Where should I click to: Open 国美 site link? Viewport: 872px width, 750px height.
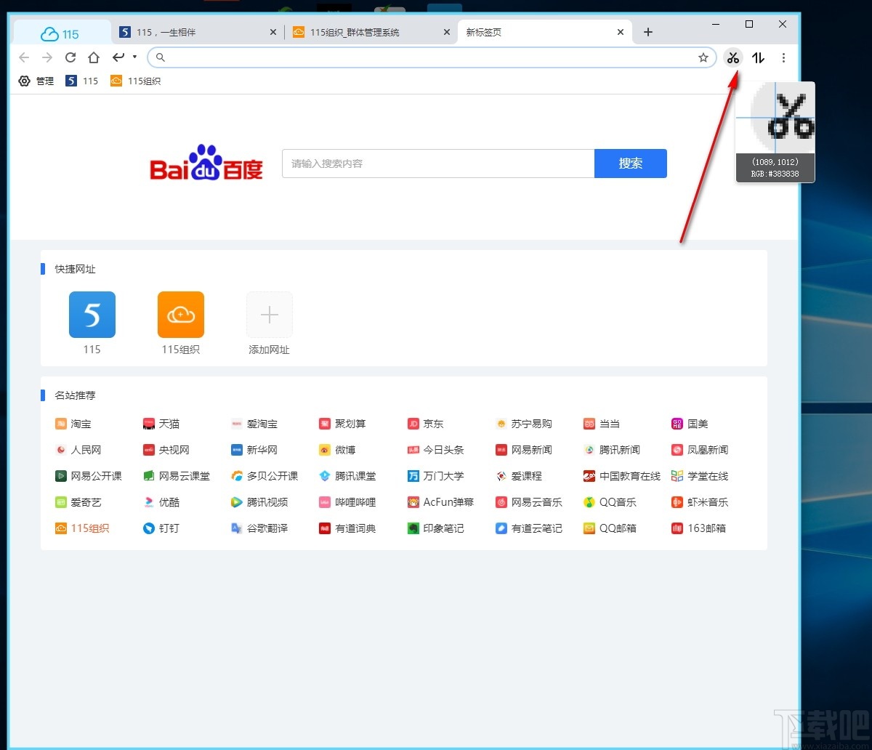(x=690, y=424)
